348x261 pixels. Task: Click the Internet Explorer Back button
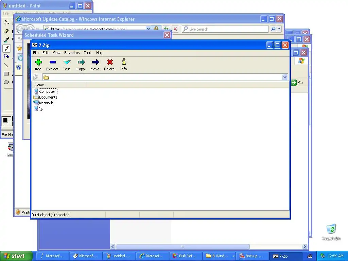pyautogui.click(x=20, y=29)
